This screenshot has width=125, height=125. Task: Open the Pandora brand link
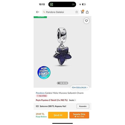pyautogui.click(x=40, y=93)
